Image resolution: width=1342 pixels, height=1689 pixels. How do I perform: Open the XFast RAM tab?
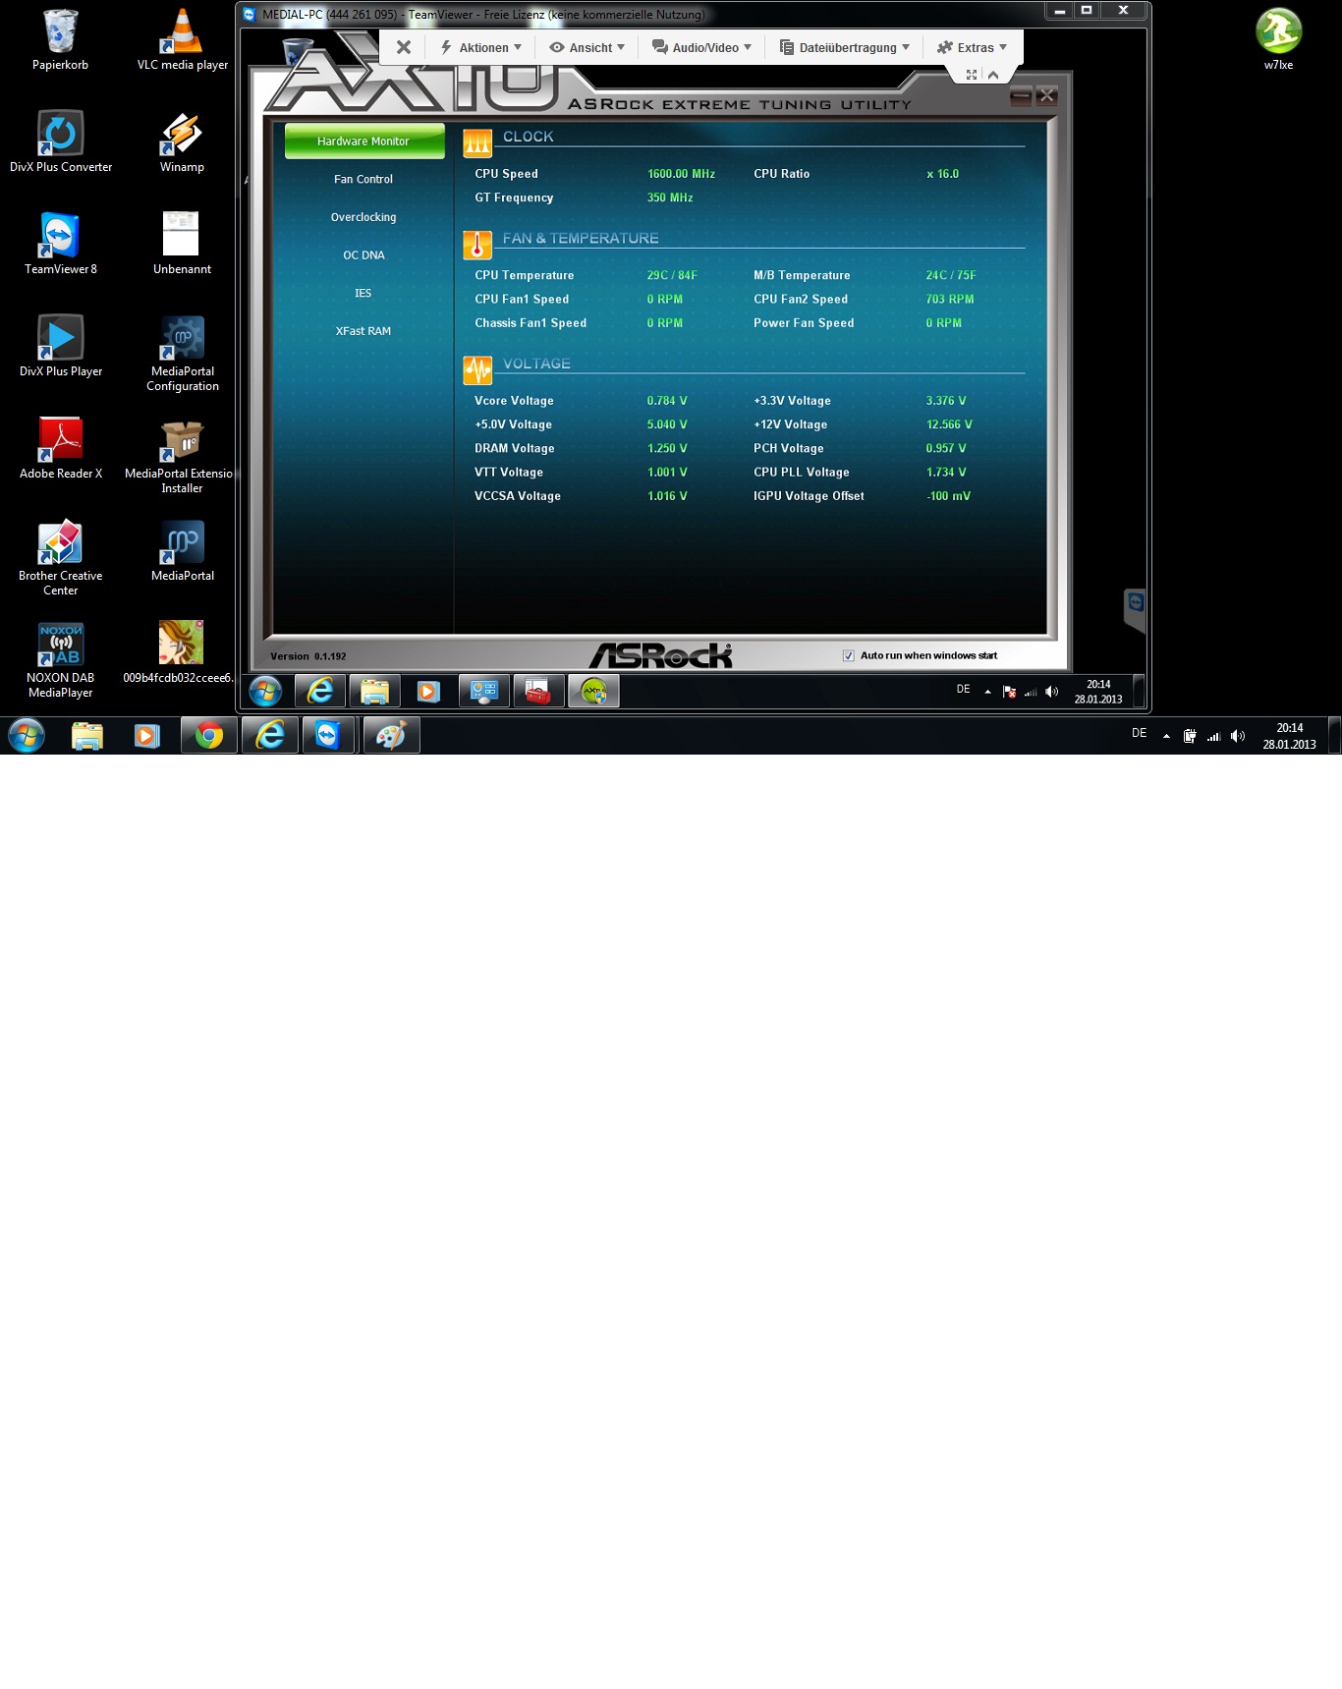pos(363,331)
